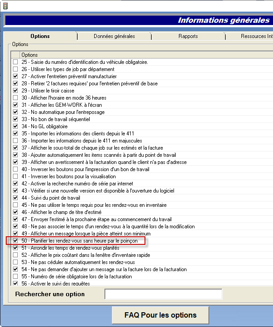Uncheck option 38 items scannés checkbox
The image size is (273, 327).
[x=16, y=155]
